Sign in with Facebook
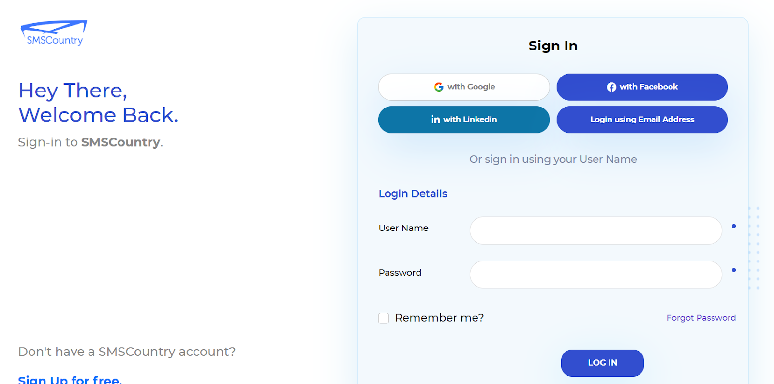The image size is (774, 384). coord(641,87)
